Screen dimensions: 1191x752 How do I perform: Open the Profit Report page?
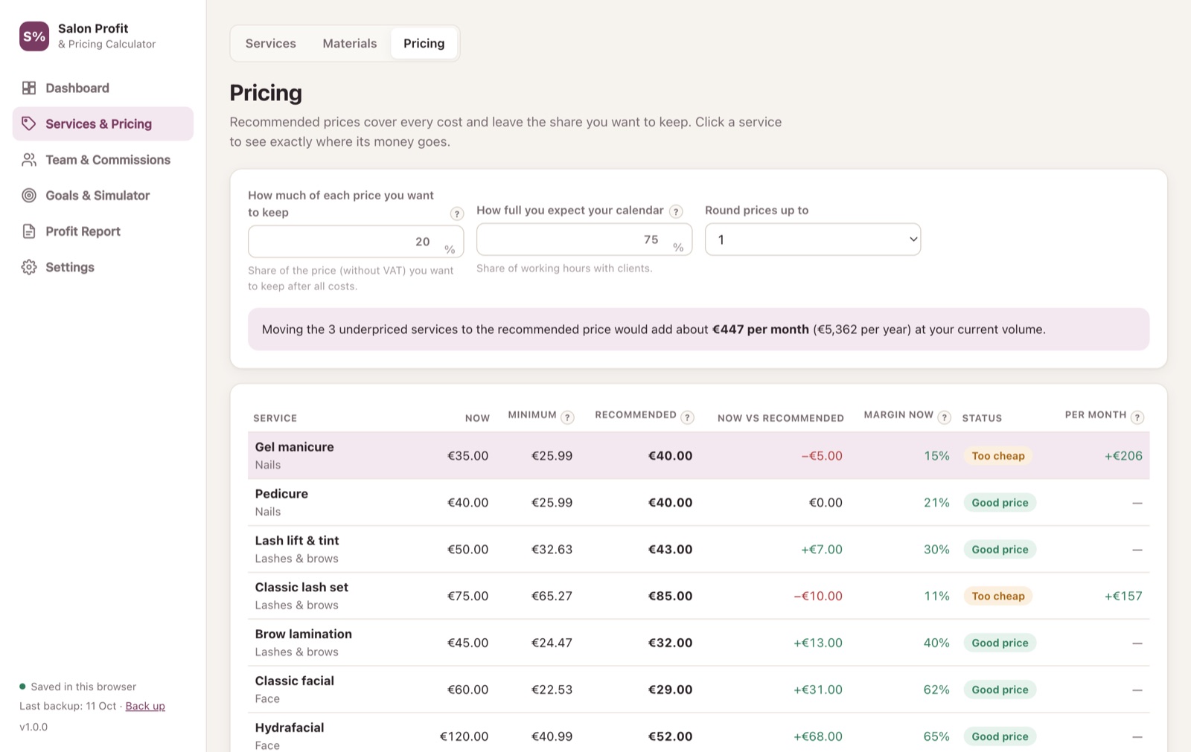click(x=103, y=231)
